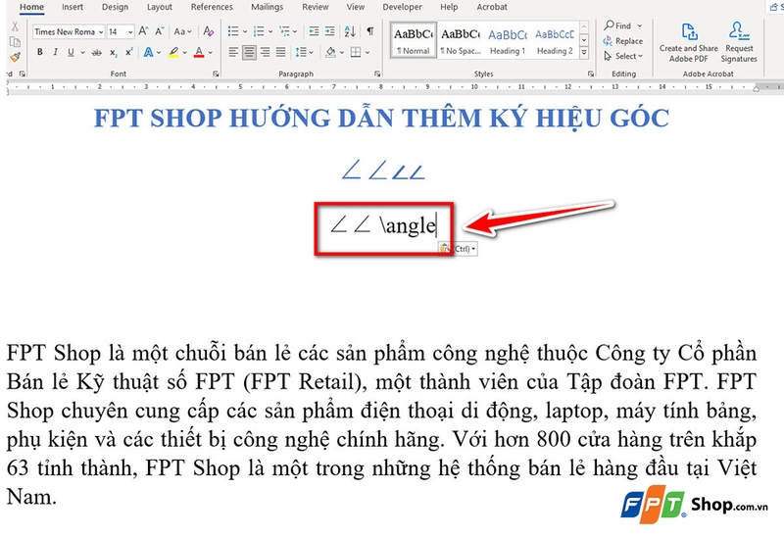Activate the Format Painter brush
784x538 pixels.
[x=15, y=57]
